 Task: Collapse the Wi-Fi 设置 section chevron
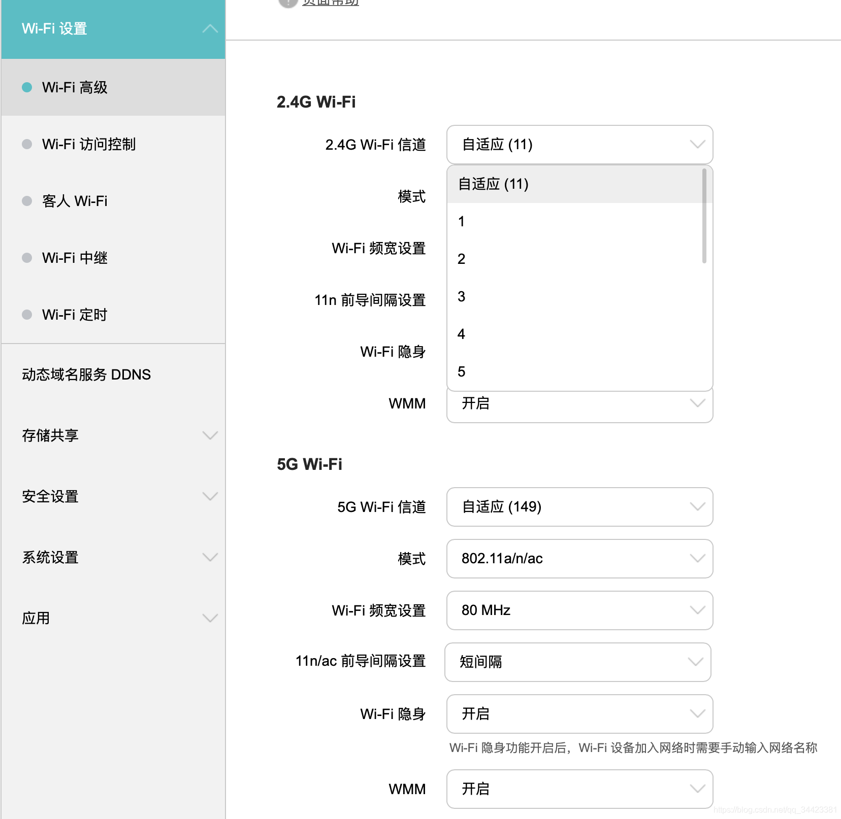tap(210, 29)
